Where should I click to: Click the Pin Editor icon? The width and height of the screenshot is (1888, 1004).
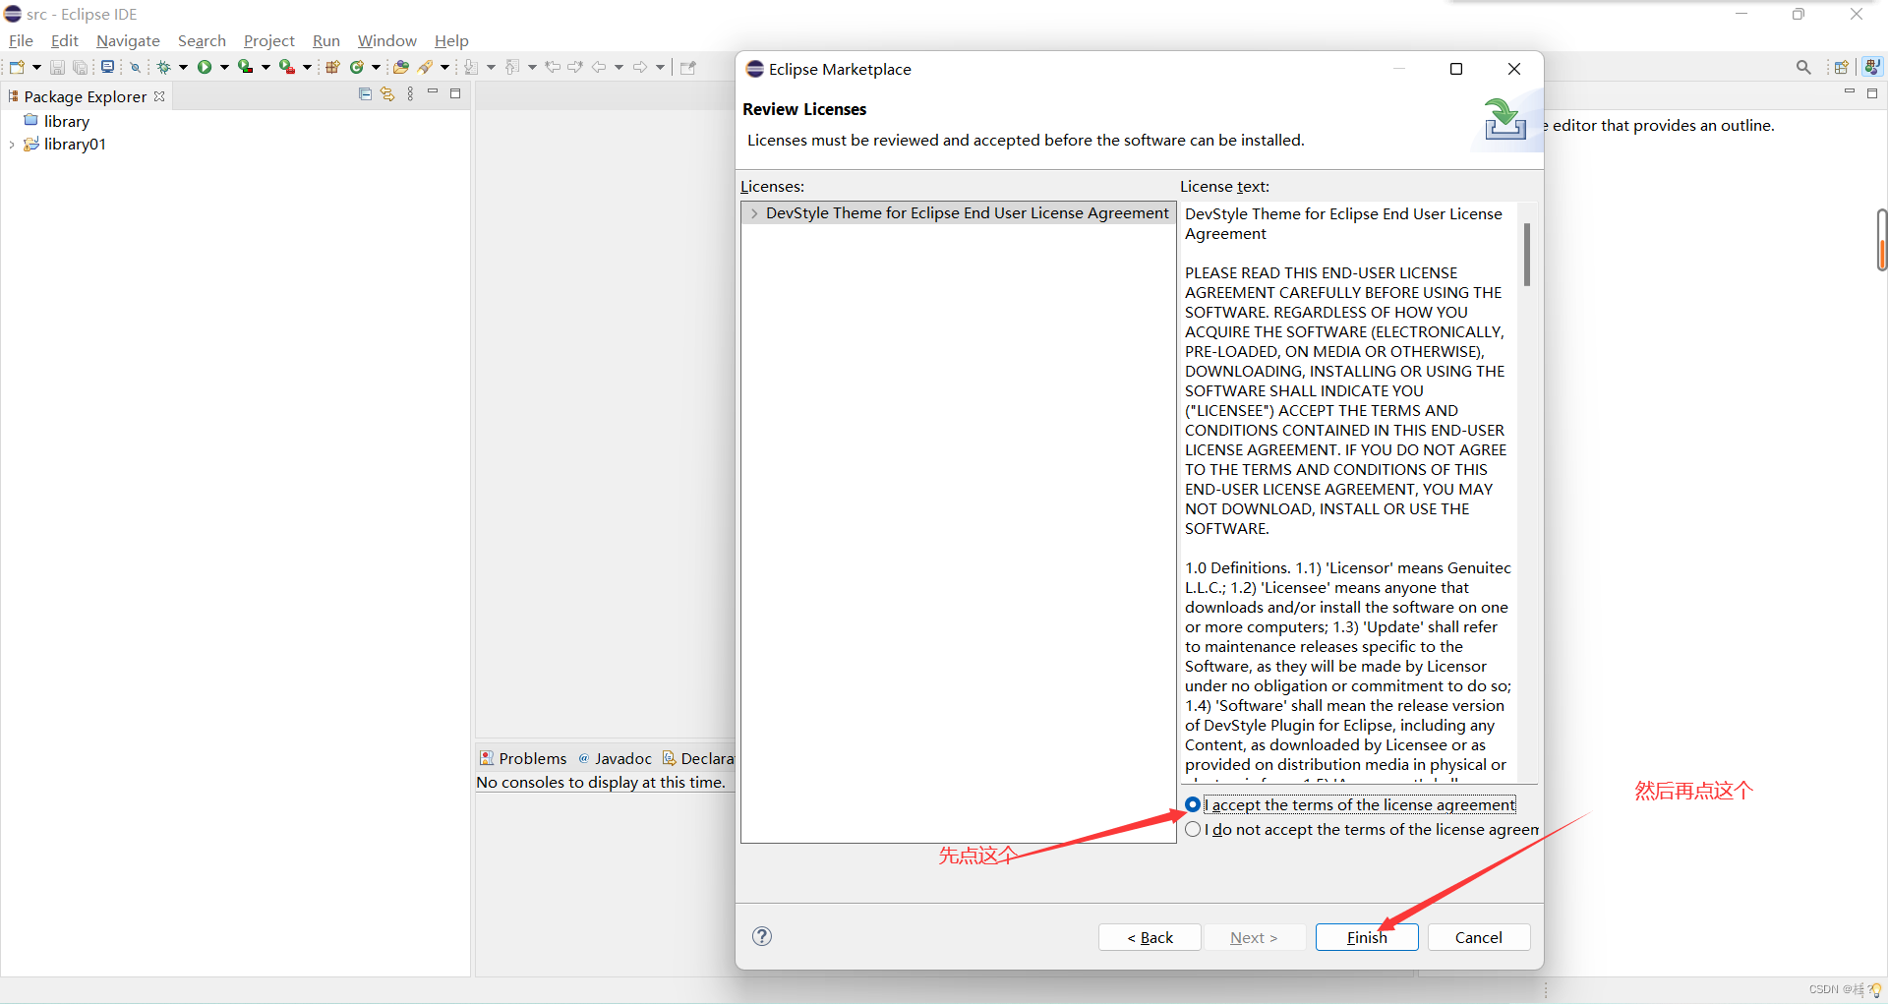pyautogui.click(x=688, y=67)
